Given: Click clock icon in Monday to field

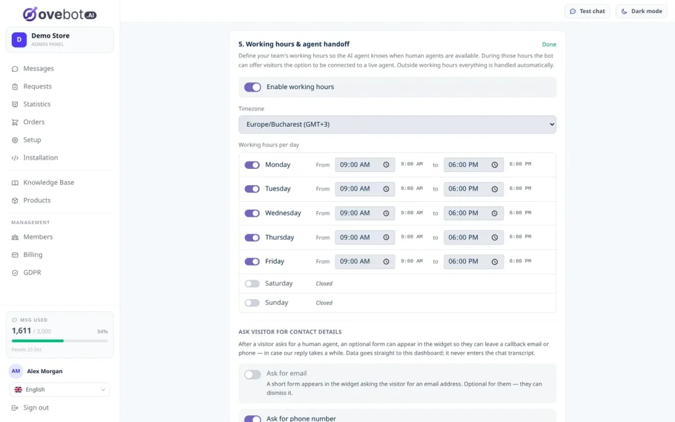Looking at the screenshot, I should click(x=494, y=165).
